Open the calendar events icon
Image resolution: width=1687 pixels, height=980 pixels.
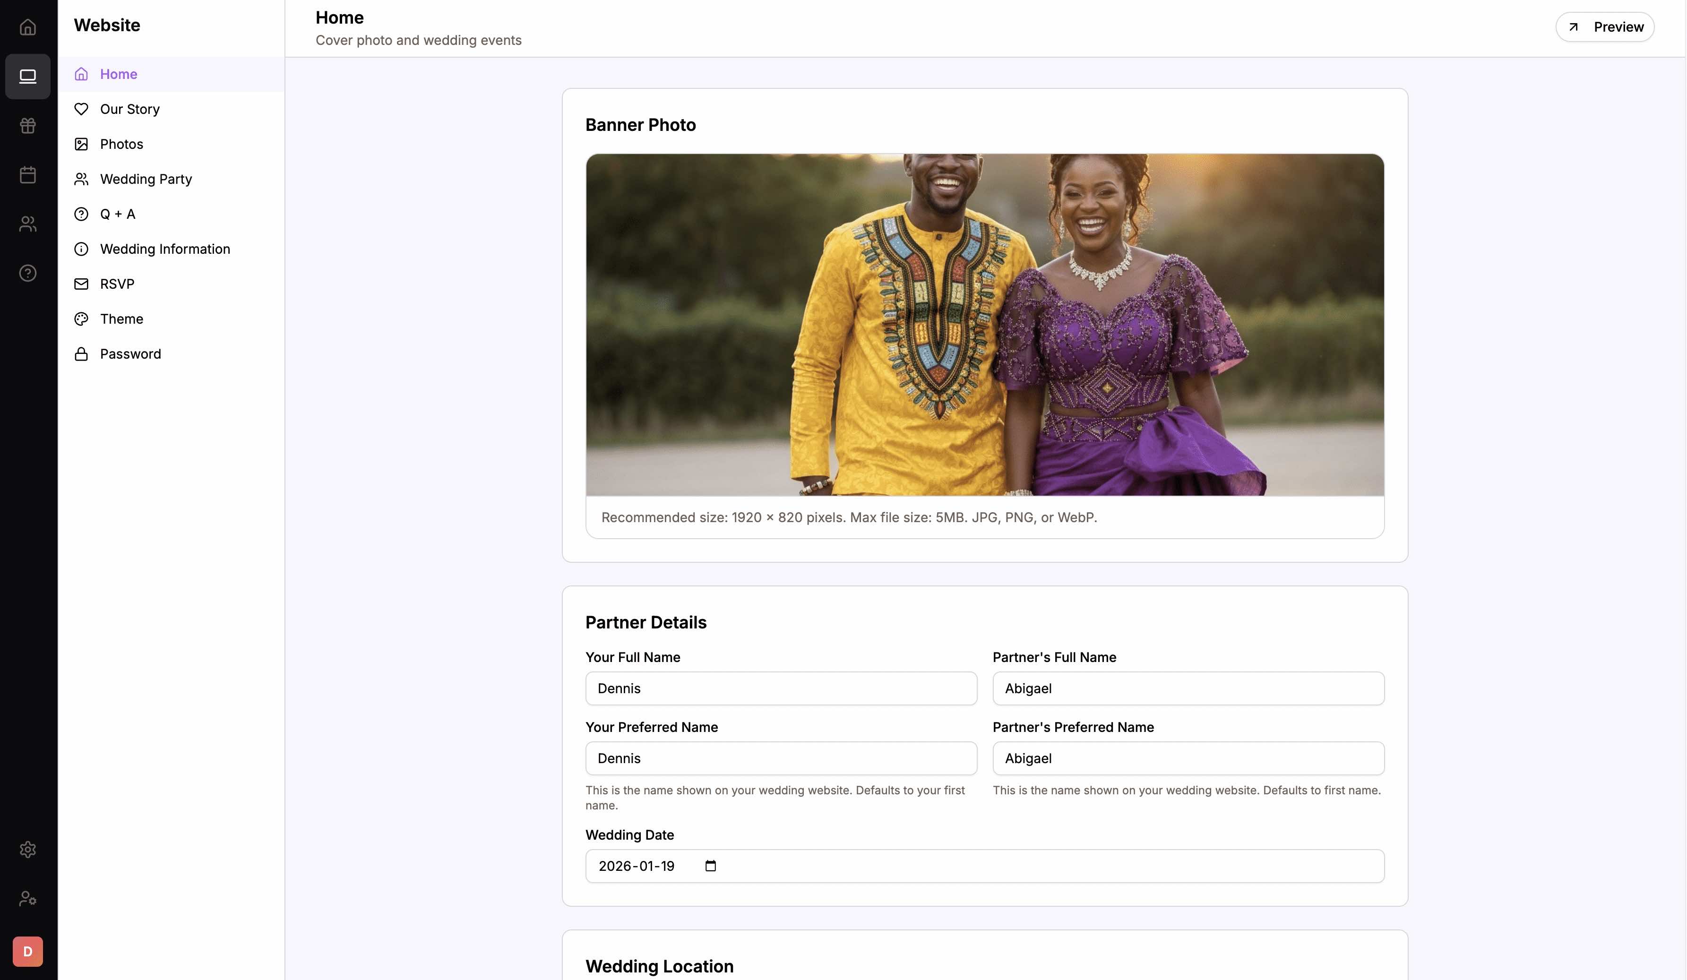(x=27, y=175)
